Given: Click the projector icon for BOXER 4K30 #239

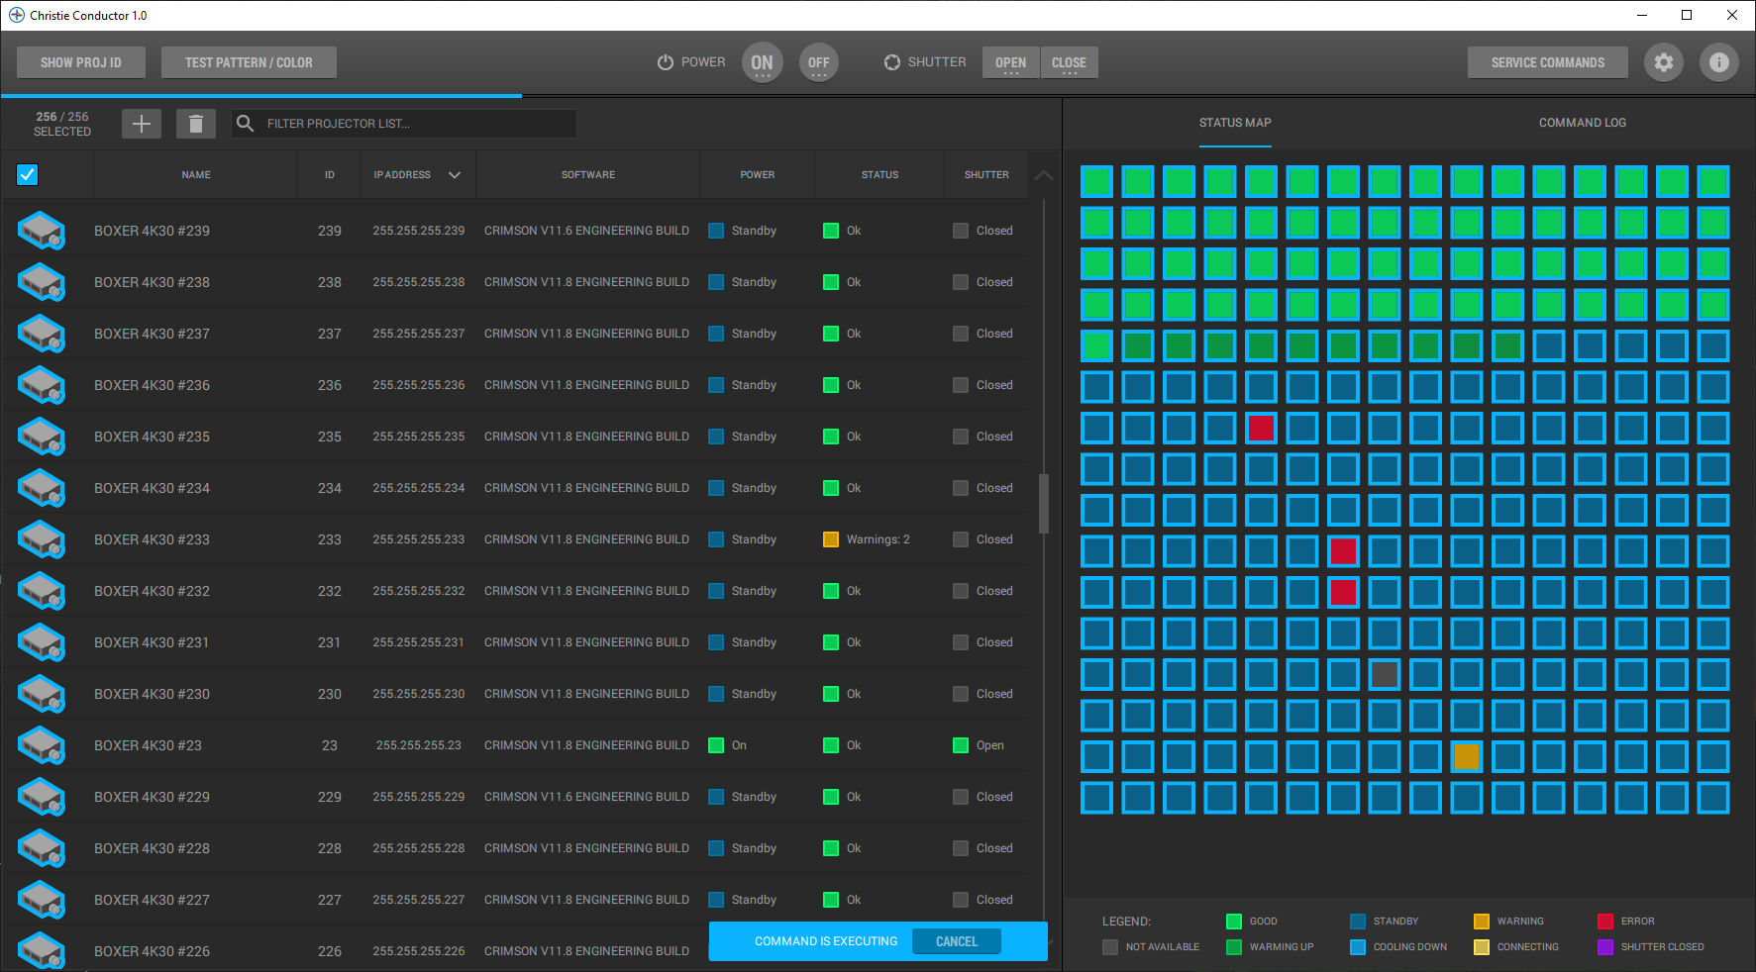Looking at the screenshot, I should point(41,230).
